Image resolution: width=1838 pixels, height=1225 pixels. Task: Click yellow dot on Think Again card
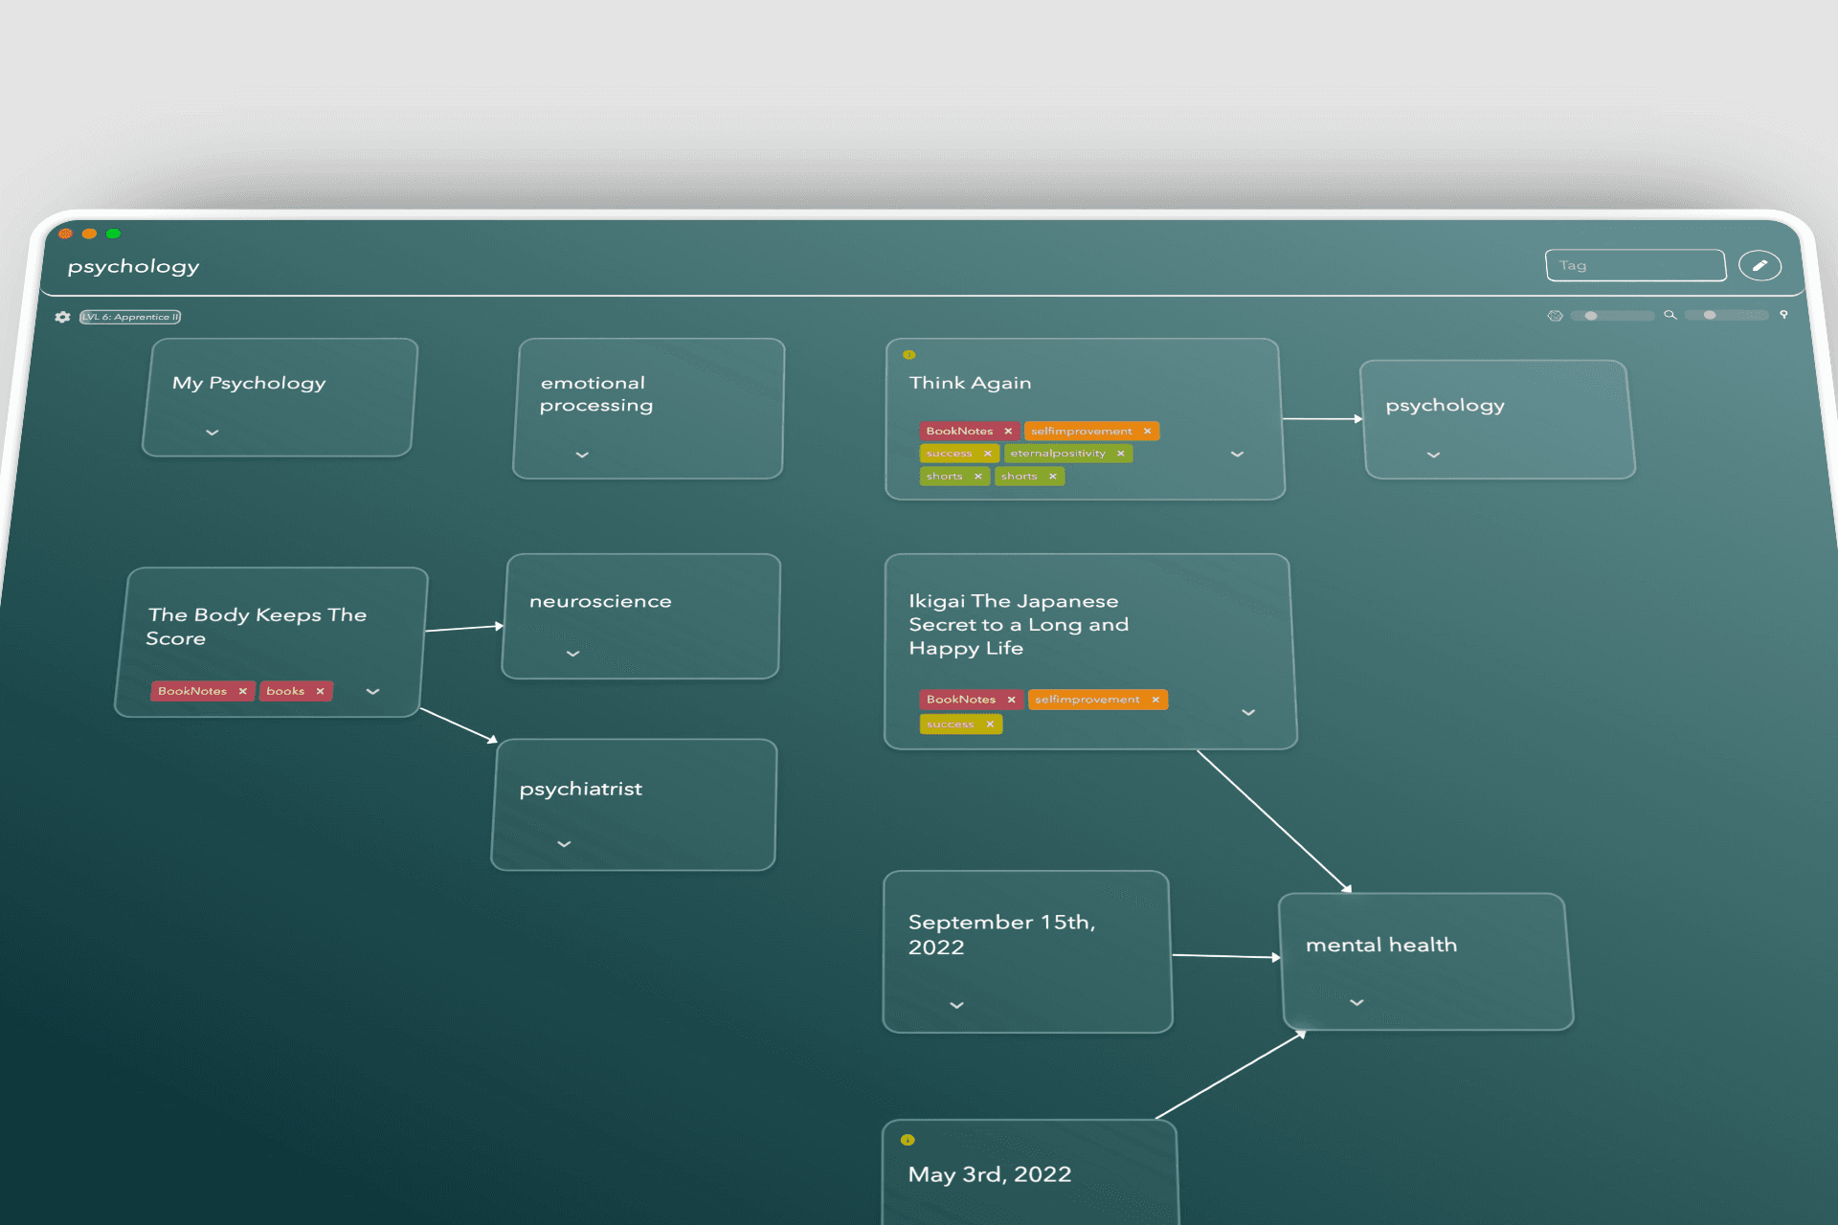(x=909, y=355)
